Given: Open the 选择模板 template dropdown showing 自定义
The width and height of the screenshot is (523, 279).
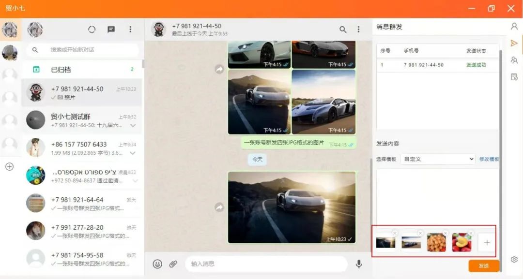Looking at the screenshot, I should [x=439, y=159].
